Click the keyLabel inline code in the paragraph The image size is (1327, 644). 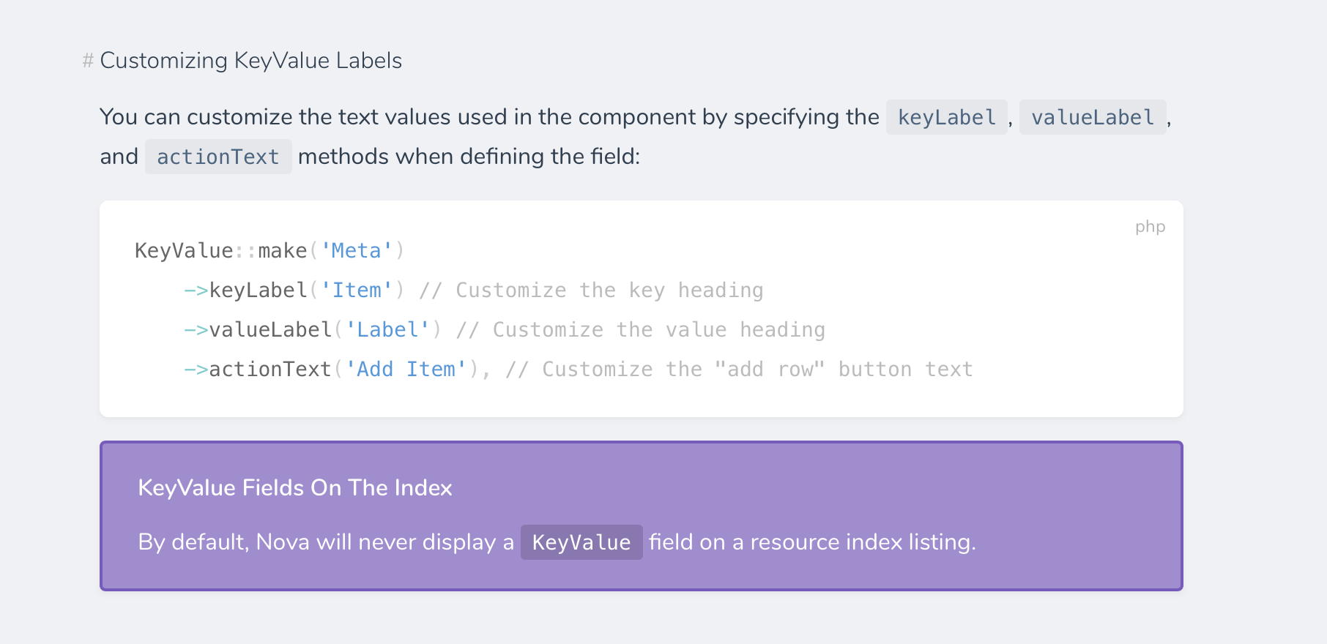pyautogui.click(x=946, y=117)
